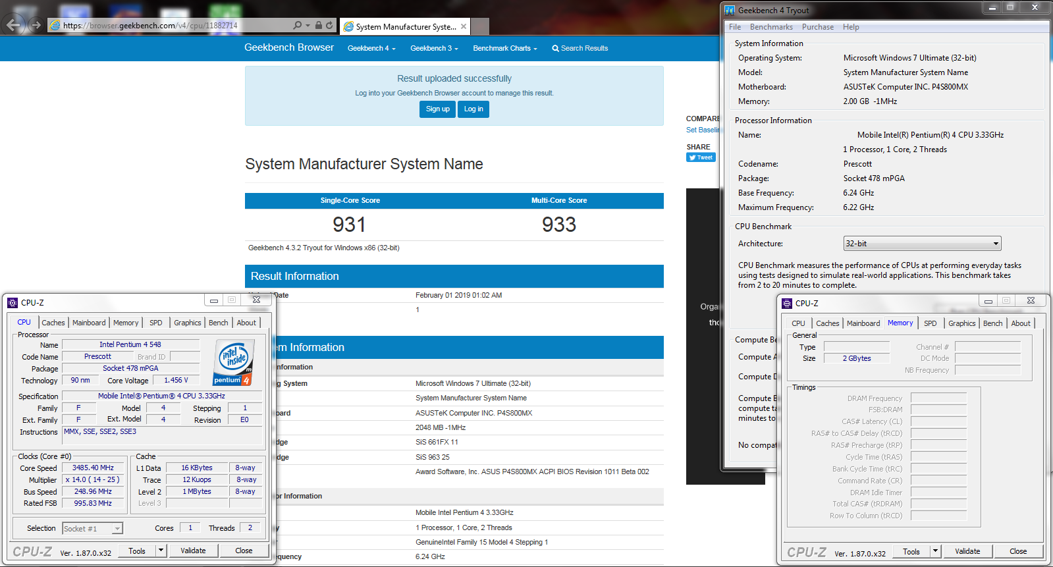Switch to Mainboard tab in right CPU-Z
Viewport: 1053px width, 567px height.
coord(863,323)
